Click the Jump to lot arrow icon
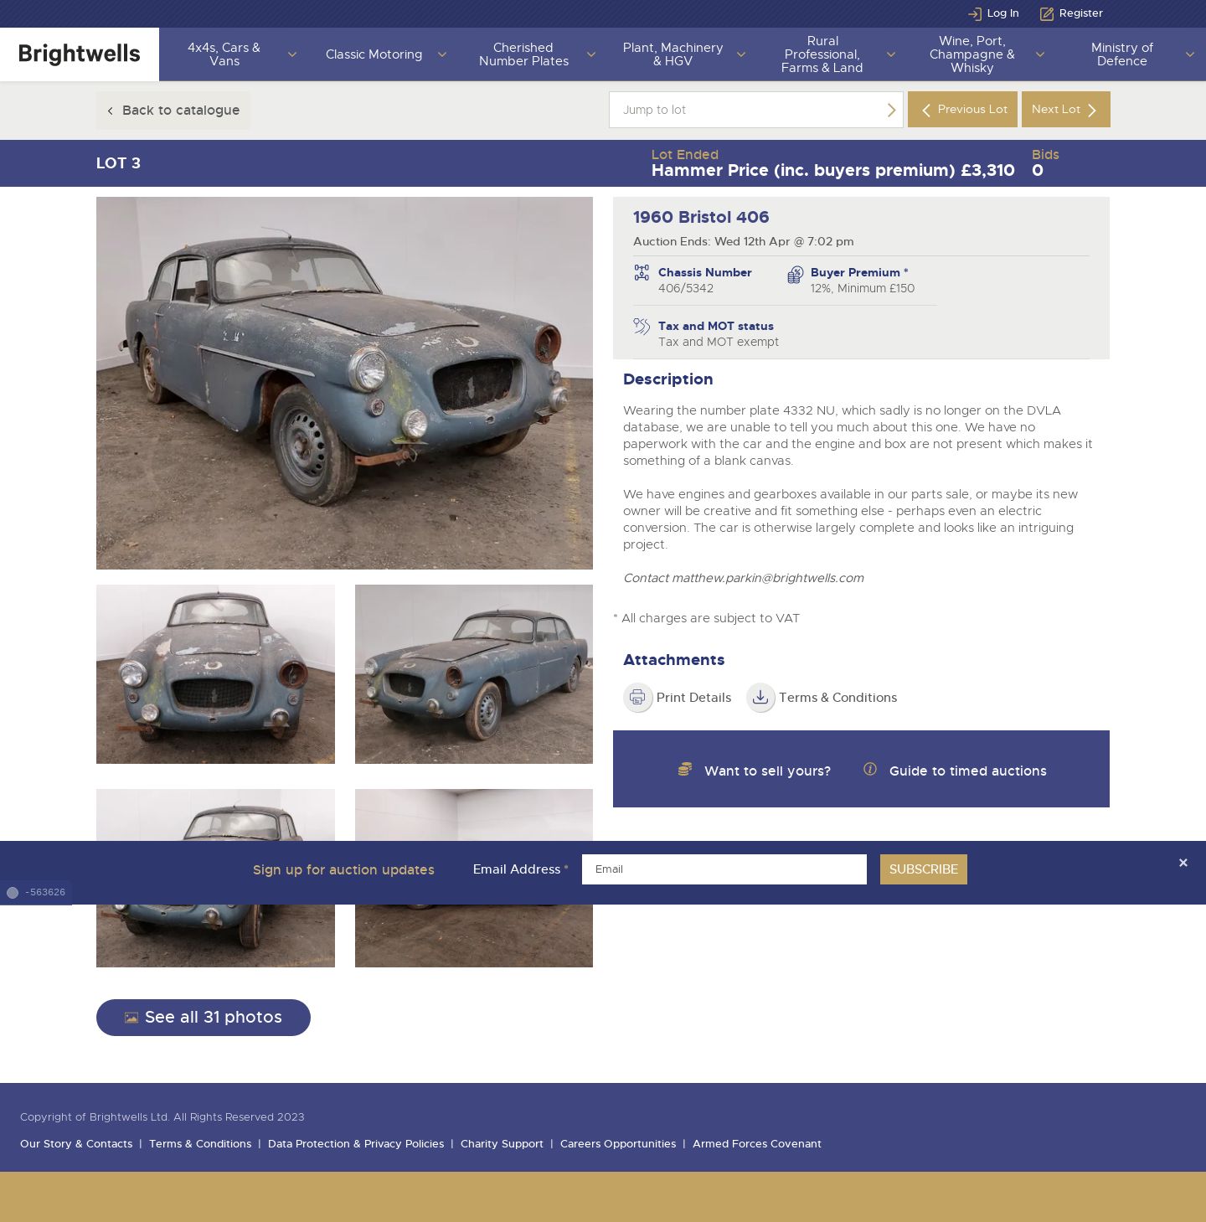Image resolution: width=1206 pixels, height=1222 pixels. [x=891, y=110]
